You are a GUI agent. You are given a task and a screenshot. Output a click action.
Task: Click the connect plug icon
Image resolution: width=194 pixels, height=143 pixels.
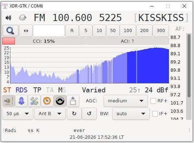pos(9,101)
